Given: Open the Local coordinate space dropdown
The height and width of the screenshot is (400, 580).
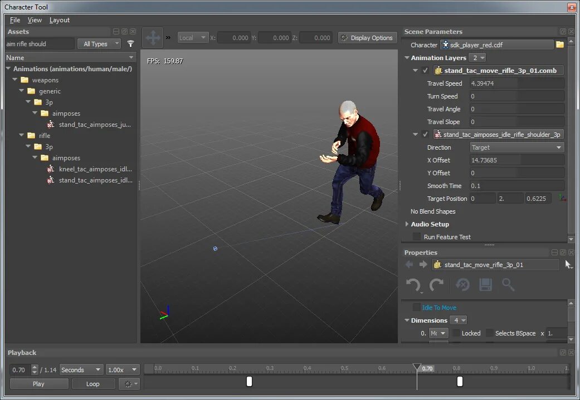Looking at the screenshot, I should click(193, 38).
